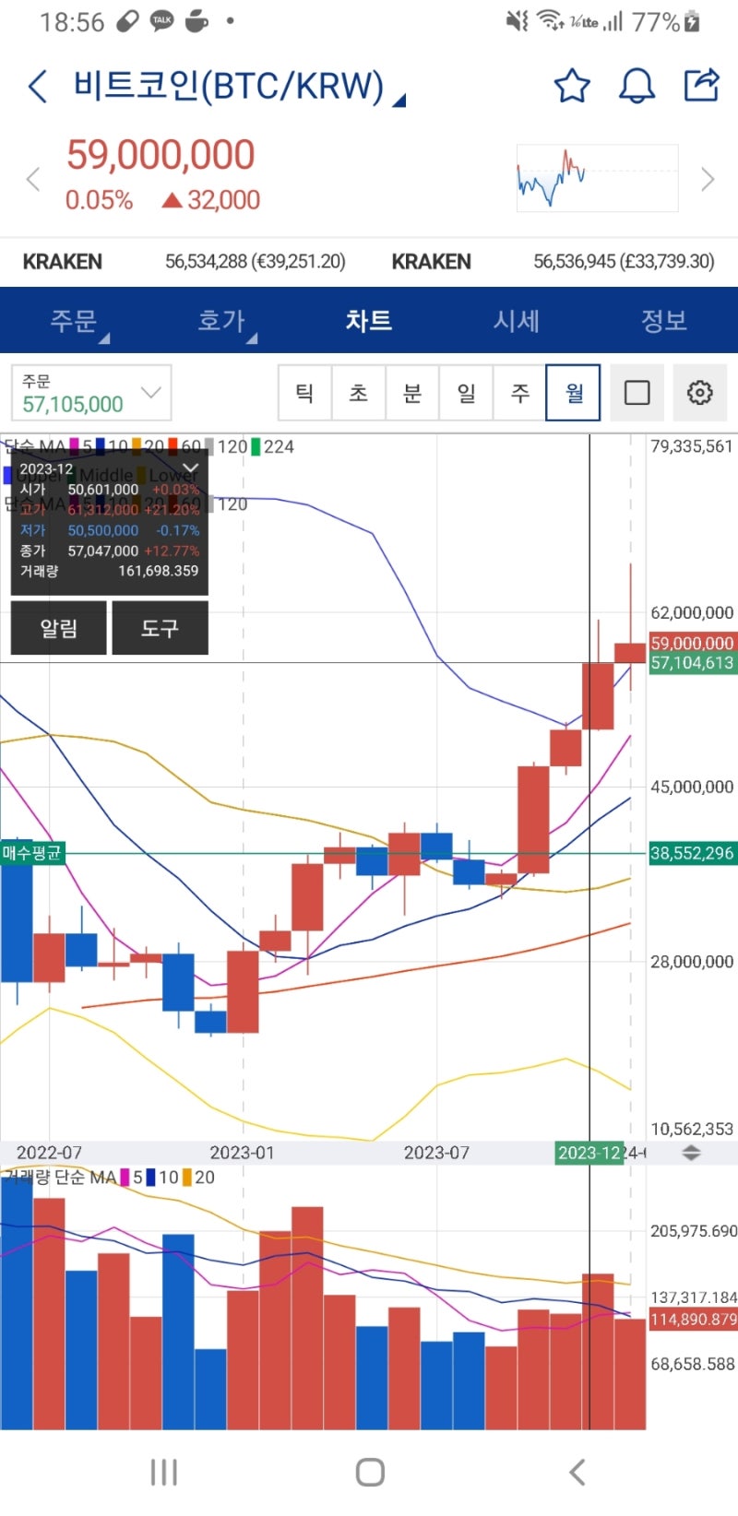Open the mini sparkline chart thumbnail
The width and height of the screenshot is (738, 1516).
tap(597, 178)
